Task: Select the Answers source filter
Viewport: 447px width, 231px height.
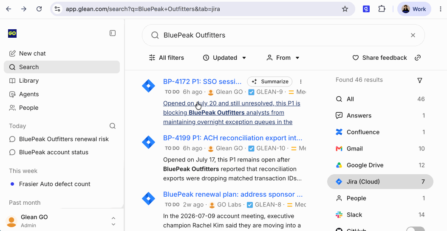Action: (x=380, y=115)
